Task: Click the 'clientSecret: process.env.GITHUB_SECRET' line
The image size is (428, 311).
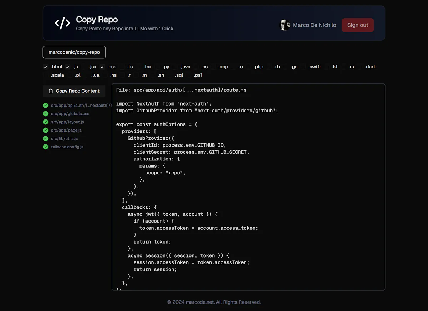Action: (191, 152)
